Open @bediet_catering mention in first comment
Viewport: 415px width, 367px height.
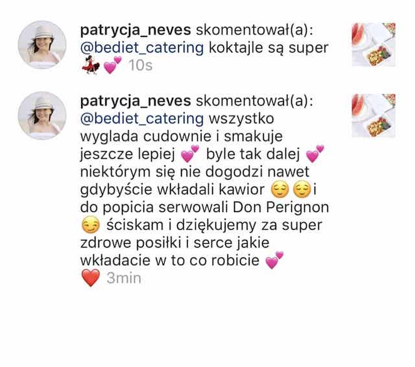point(142,48)
